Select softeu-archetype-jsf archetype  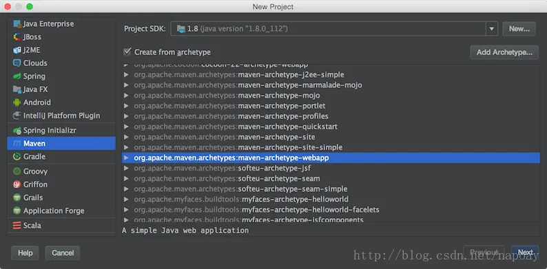(x=331, y=169)
